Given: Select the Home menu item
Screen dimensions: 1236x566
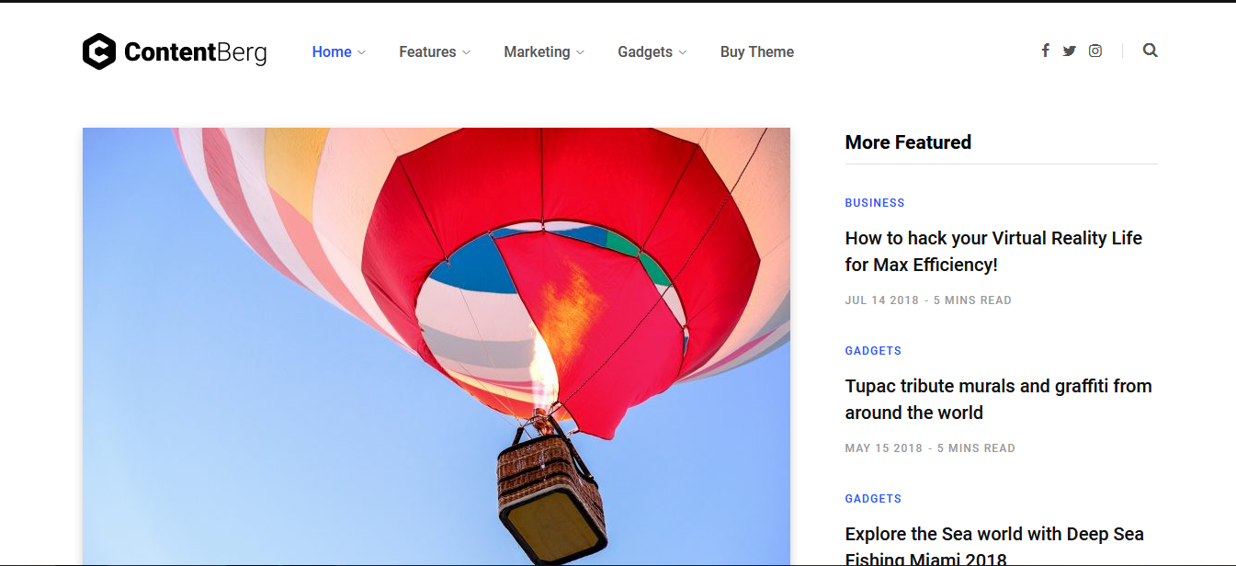Looking at the screenshot, I should [332, 51].
